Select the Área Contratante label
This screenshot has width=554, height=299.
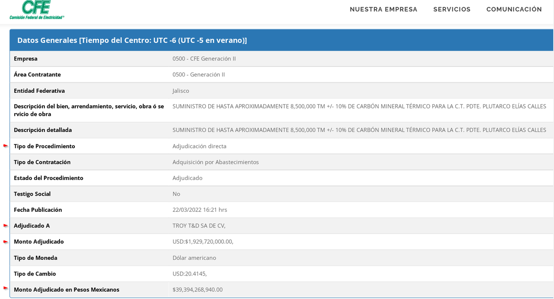37,74
